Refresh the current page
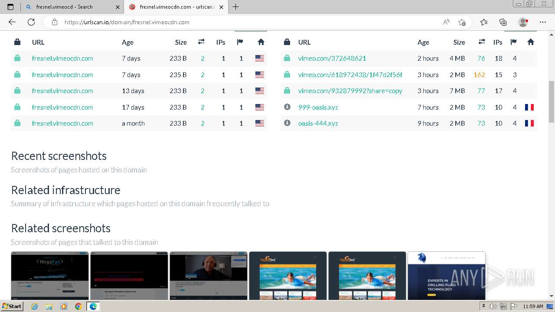555x312 pixels. click(31, 22)
